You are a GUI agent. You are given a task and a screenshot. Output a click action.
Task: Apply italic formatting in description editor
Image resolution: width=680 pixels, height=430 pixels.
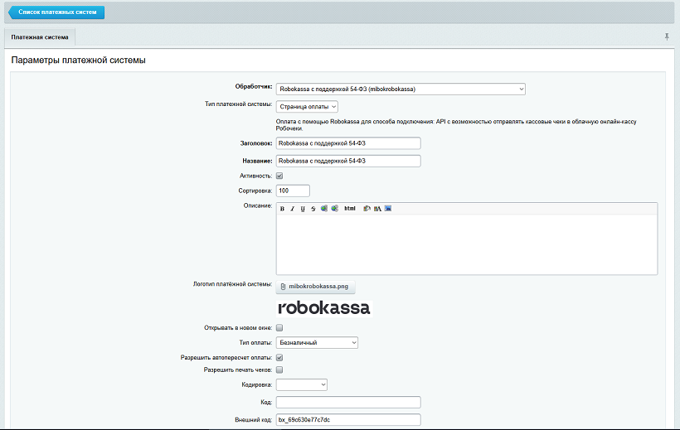(x=292, y=209)
